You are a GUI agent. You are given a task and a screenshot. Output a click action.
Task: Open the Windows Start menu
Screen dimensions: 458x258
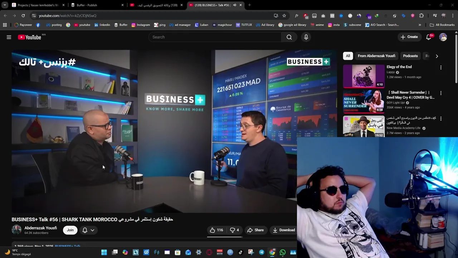(x=104, y=252)
